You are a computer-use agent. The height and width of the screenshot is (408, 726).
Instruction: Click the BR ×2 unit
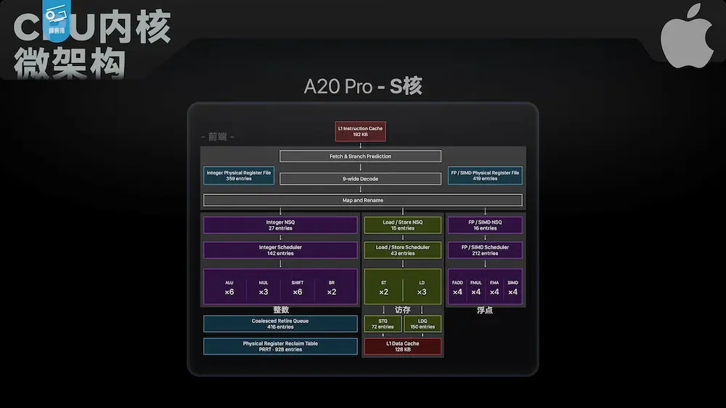pos(332,288)
